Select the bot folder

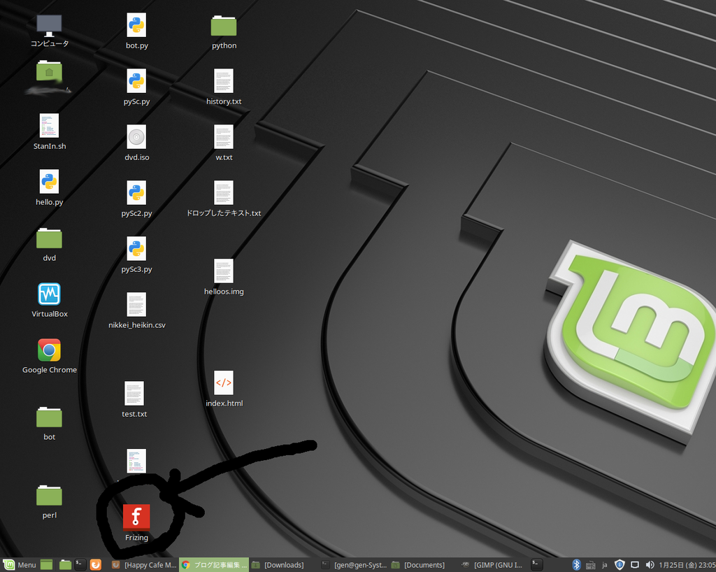(x=50, y=417)
